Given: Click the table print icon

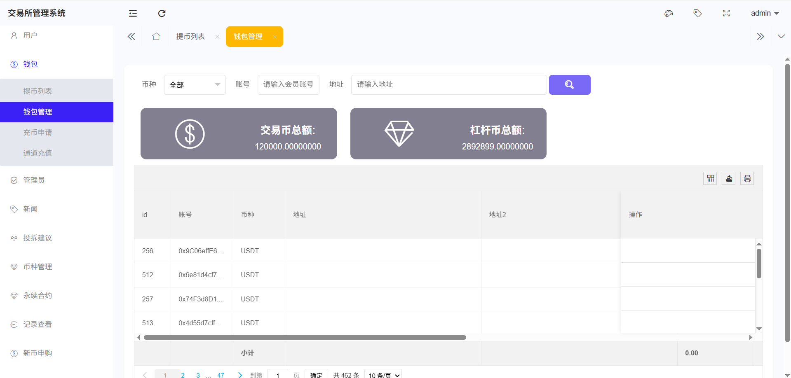Looking at the screenshot, I should (x=747, y=178).
